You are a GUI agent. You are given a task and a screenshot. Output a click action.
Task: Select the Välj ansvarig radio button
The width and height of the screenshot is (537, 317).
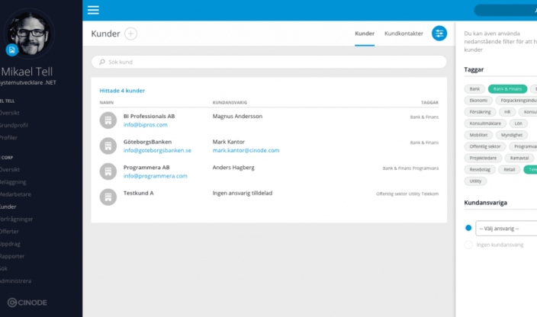468,228
